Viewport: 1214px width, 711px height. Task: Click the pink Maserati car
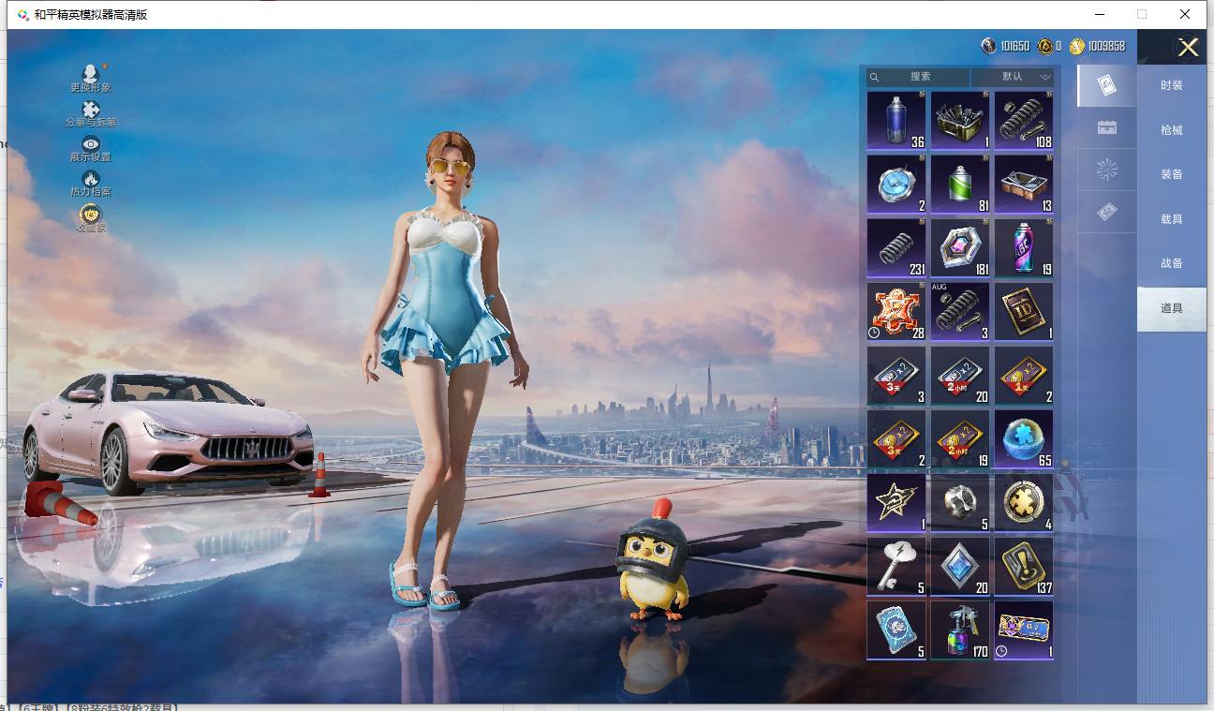[x=169, y=431]
